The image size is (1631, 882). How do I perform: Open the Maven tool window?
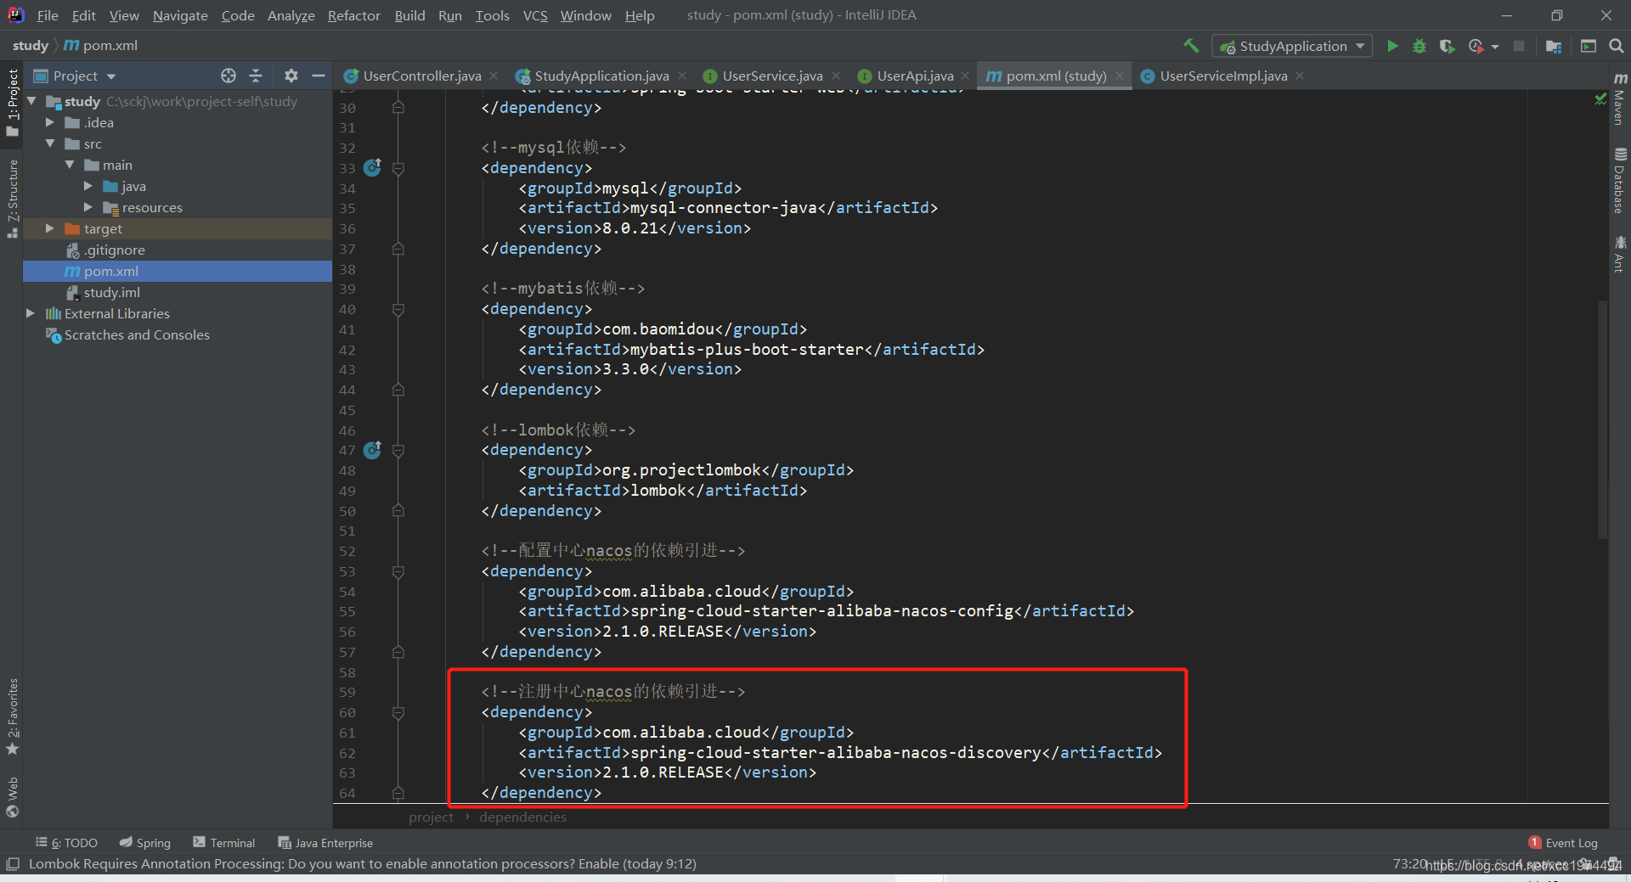pos(1620,99)
